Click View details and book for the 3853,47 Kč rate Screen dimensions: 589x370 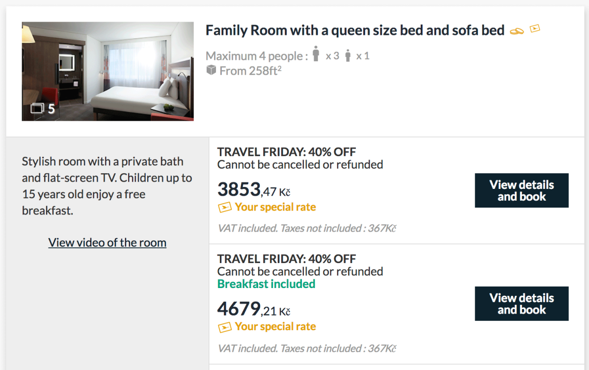(x=521, y=190)
